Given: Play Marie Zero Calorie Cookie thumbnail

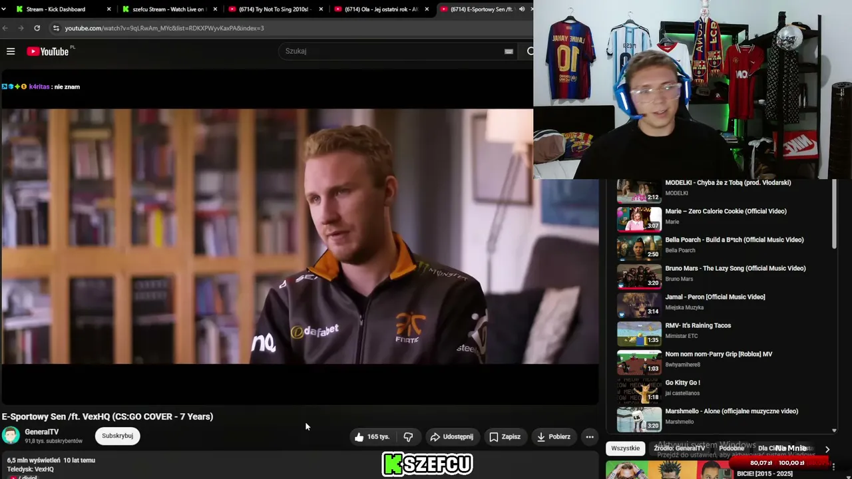Looking at the screenshot, I should click(639, 219).
